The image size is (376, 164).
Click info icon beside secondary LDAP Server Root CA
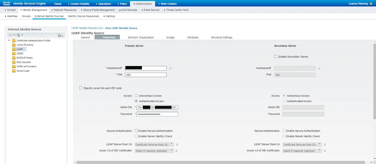coord(325,145)
